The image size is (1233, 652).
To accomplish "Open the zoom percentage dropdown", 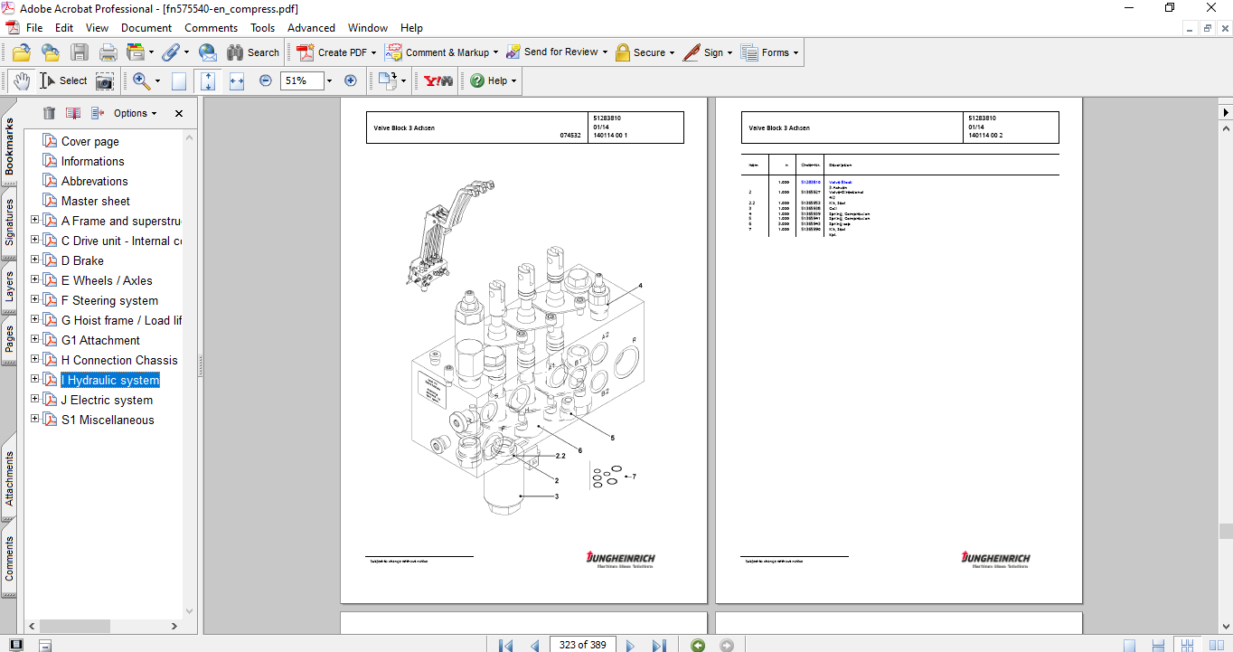I will pos(329,81).
